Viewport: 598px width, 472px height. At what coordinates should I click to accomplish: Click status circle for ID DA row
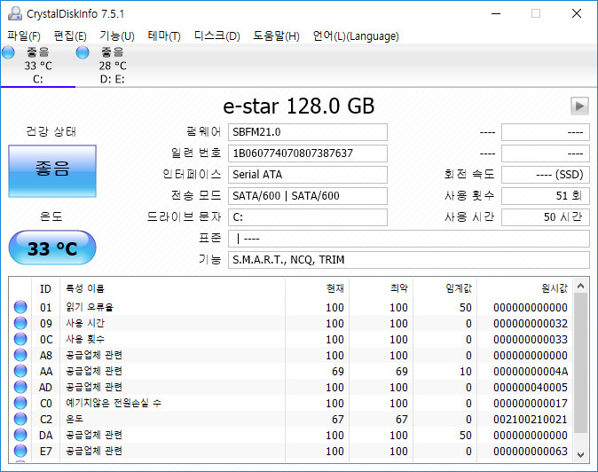click(x=20, y=435)
